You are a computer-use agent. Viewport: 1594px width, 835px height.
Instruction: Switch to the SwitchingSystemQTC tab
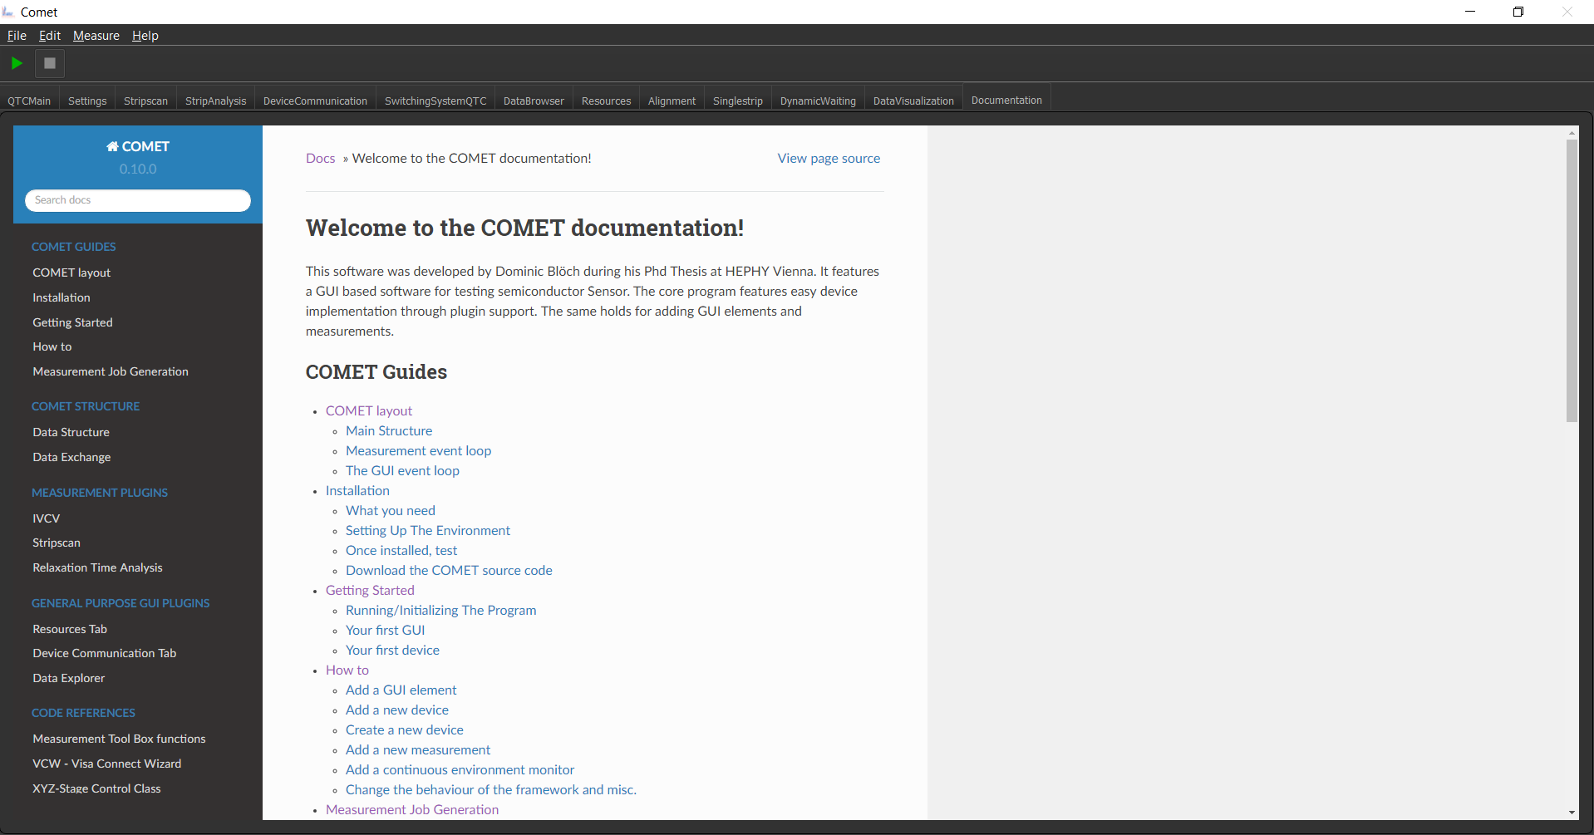click(435, 101)
